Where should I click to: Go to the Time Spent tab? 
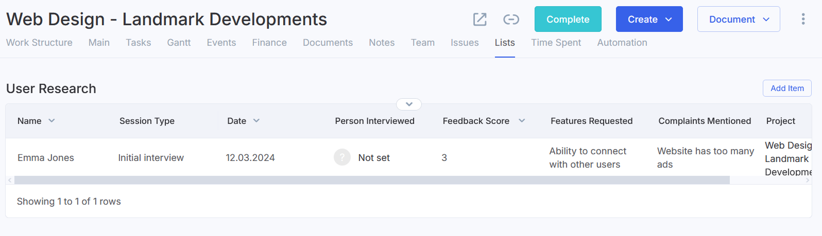(556, 43)
